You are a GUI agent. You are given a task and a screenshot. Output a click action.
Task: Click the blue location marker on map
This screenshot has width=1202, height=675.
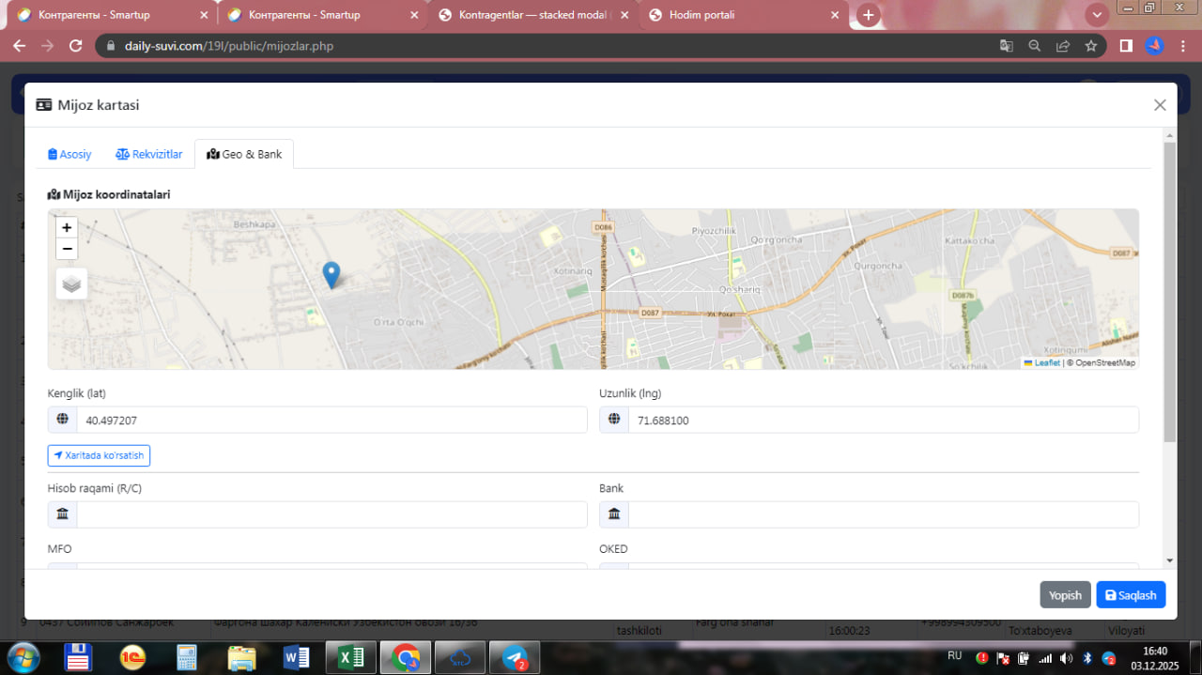click(x=331, y=274)
